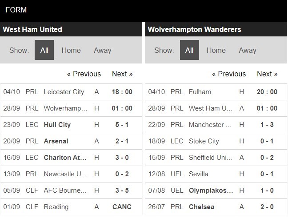Screen dimensions: 288x218
Task: Select West Ham's Home filter tab
Action: [71, 50]
